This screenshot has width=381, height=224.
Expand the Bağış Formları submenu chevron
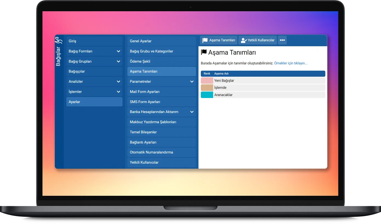[118, 51]
